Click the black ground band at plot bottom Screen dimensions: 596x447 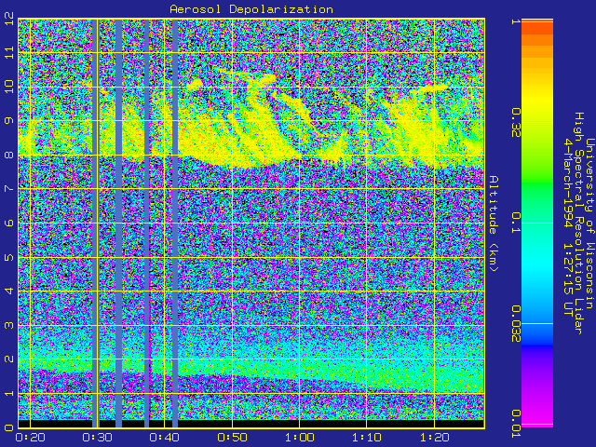(251, 424)
